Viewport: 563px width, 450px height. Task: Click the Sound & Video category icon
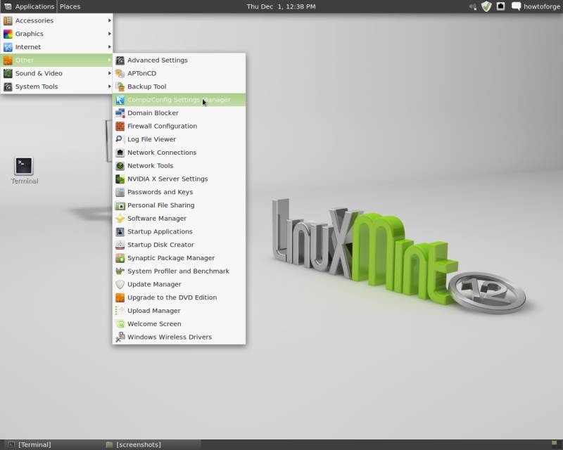8,74
